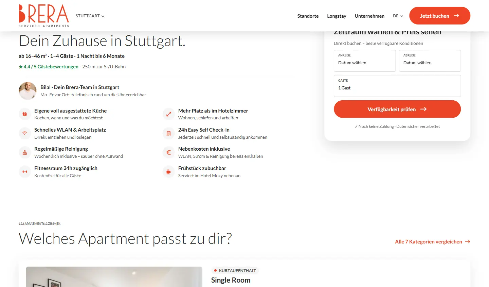Select the Abreise date field

tap(430, 61)
